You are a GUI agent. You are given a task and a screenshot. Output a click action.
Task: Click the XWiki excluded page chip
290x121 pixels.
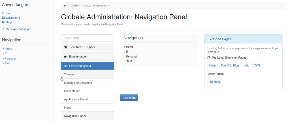coord(258,65)
